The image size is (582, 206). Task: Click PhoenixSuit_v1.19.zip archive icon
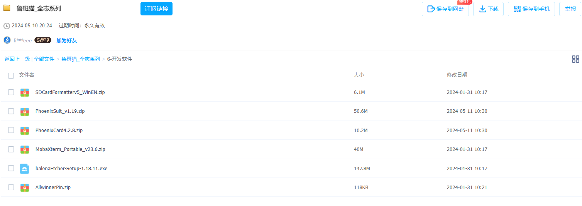click(25, 111)
